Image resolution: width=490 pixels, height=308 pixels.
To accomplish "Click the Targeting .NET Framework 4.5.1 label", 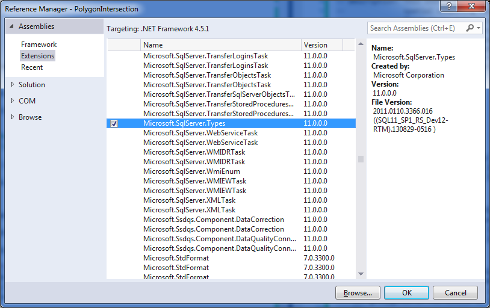I will pos(158,29).
